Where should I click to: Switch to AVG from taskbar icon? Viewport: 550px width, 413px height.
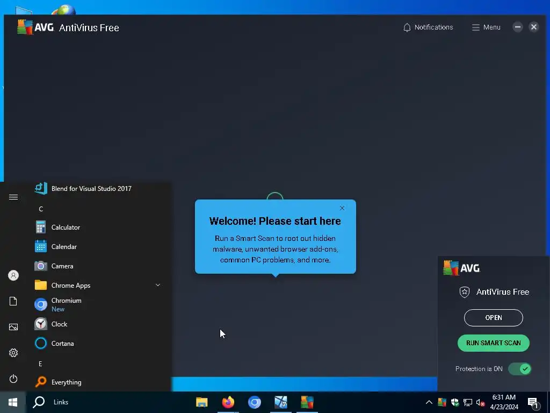pos(307,402)
